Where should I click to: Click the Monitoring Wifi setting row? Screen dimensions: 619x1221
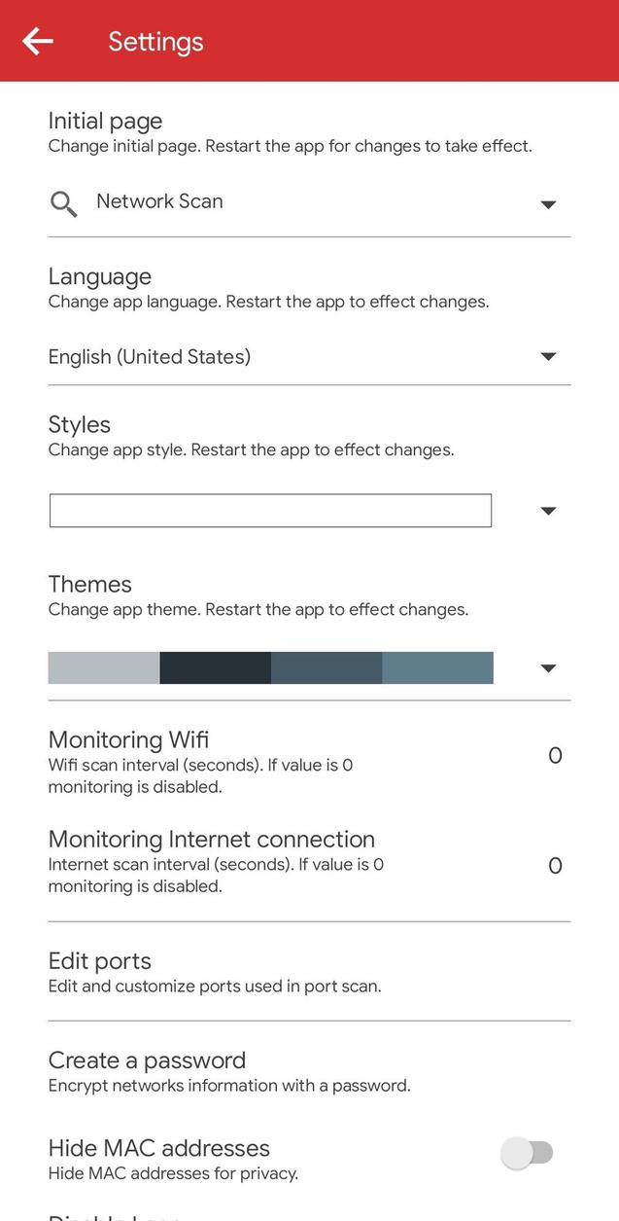pos(128,739)
